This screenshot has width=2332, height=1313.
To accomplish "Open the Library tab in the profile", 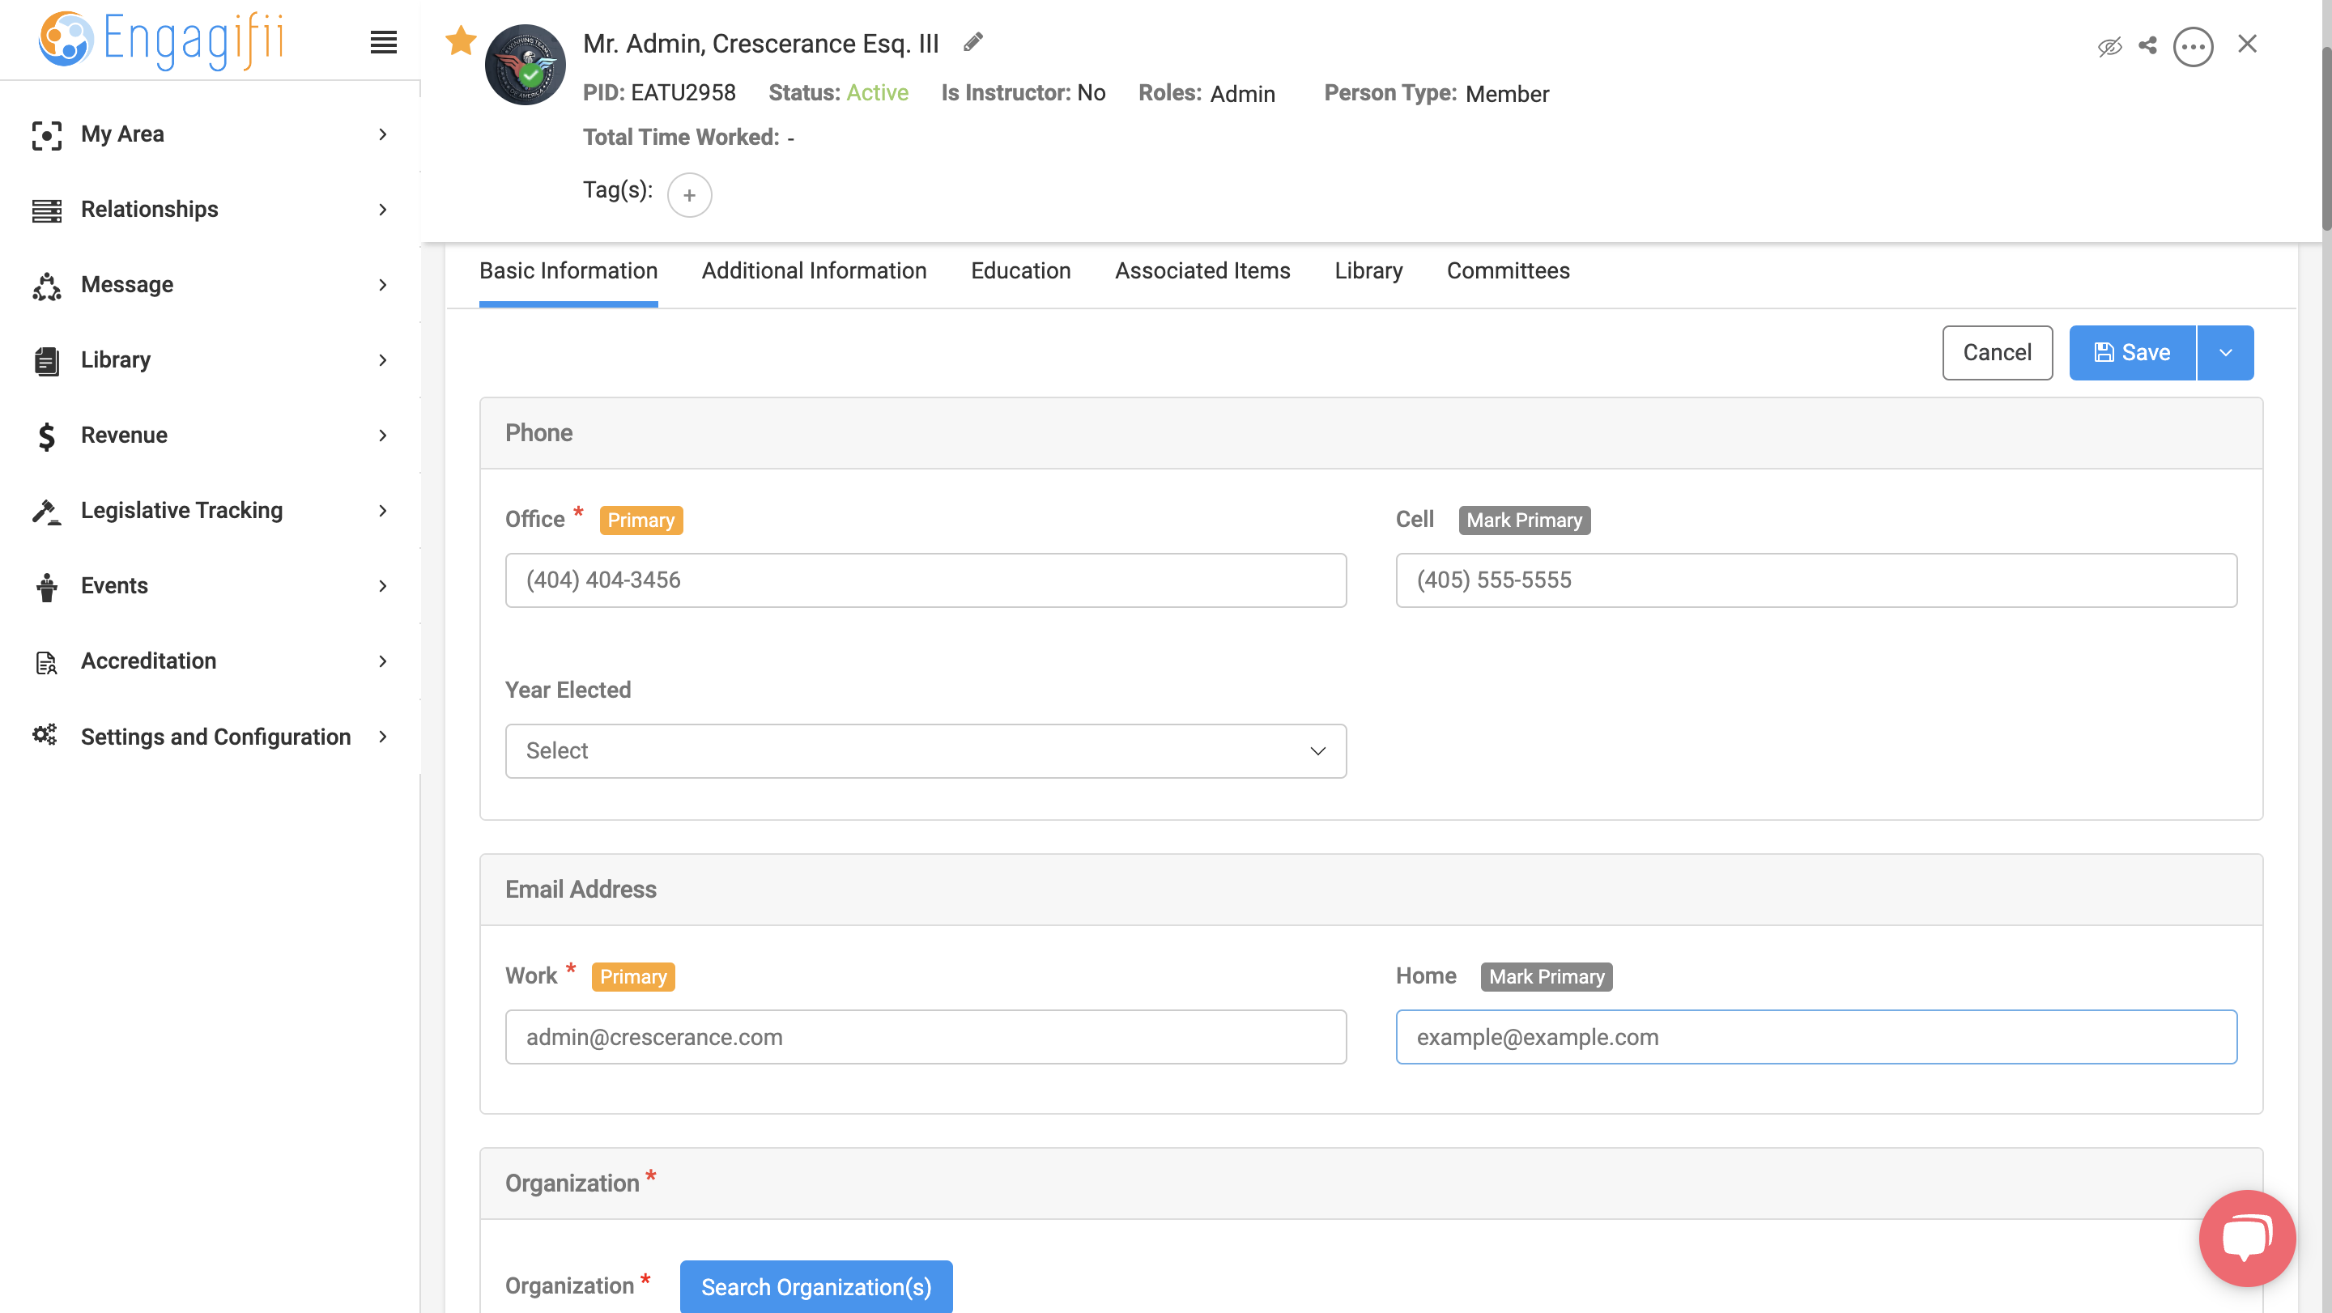I will (1368, 270).
